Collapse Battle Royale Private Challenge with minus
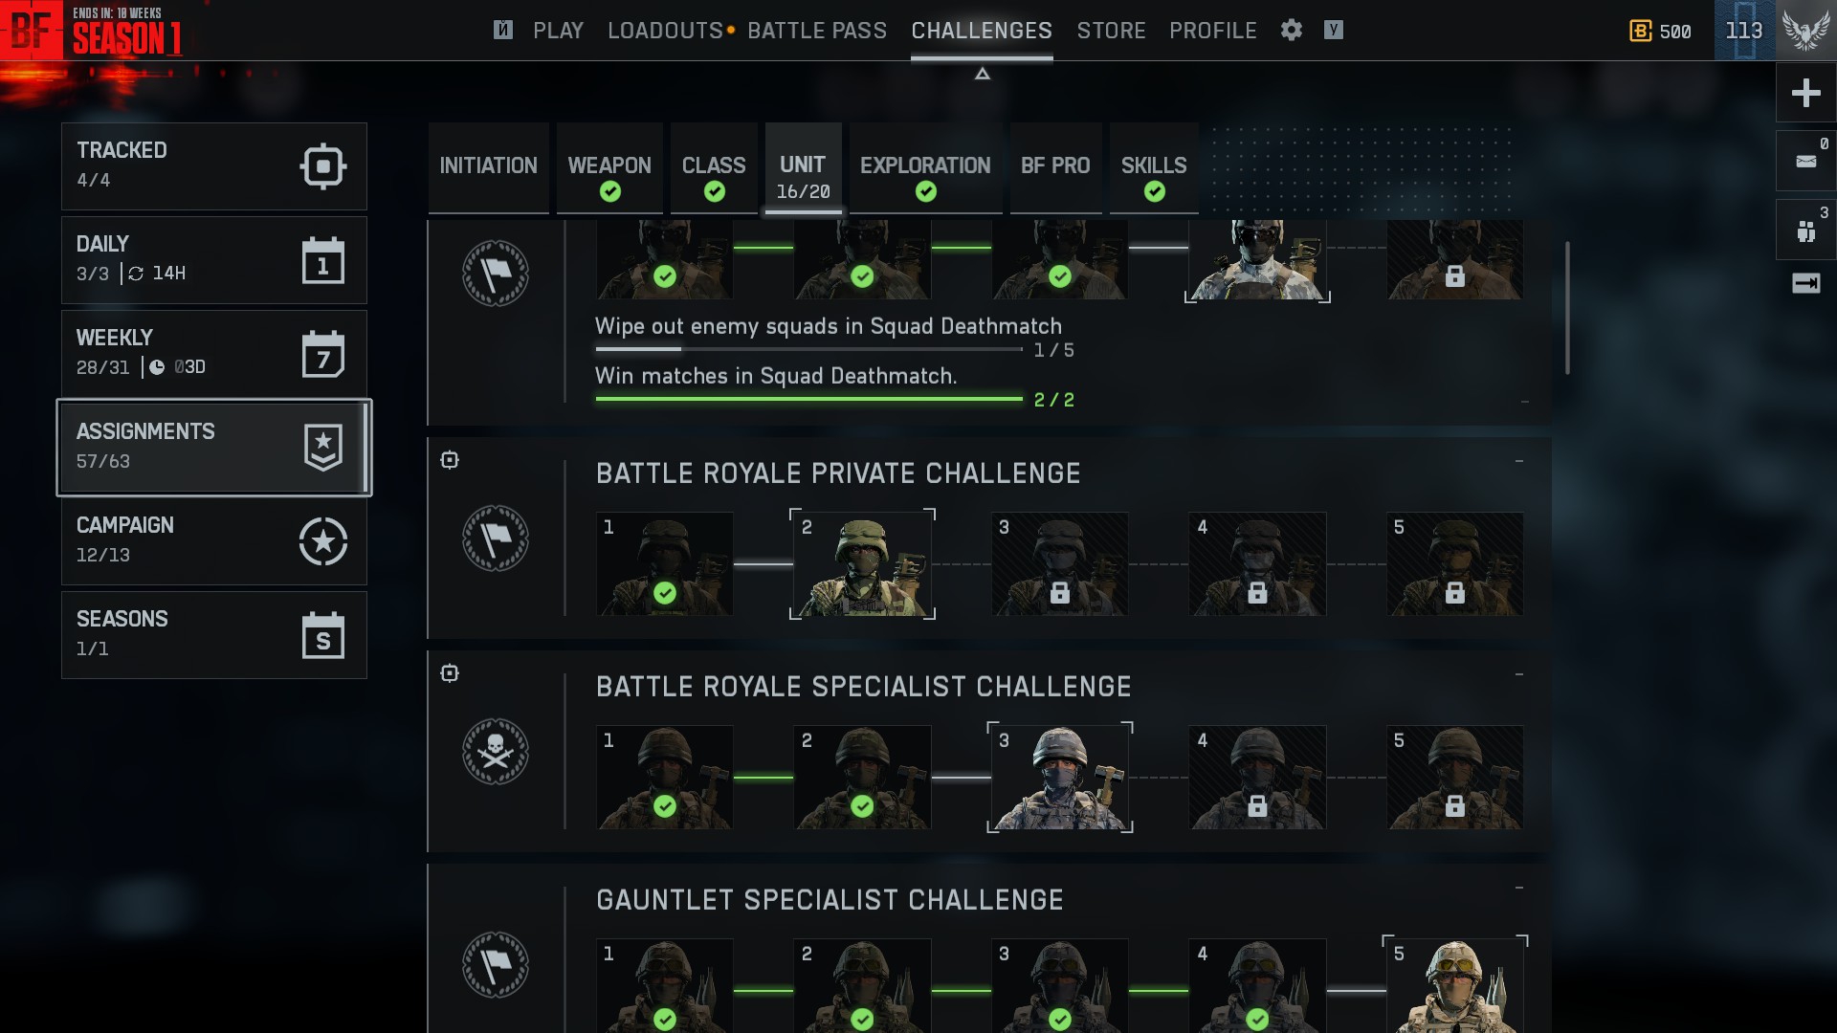The image size is (1837, 1033). point(1518,462)
